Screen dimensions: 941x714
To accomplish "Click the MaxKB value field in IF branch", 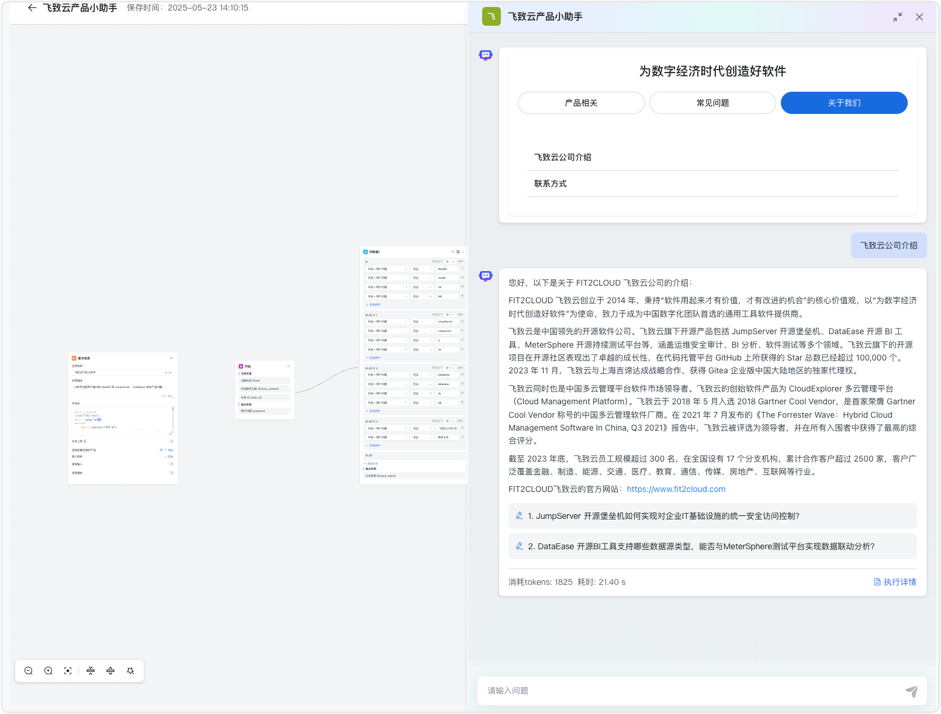I will click(x=447, y=269).
